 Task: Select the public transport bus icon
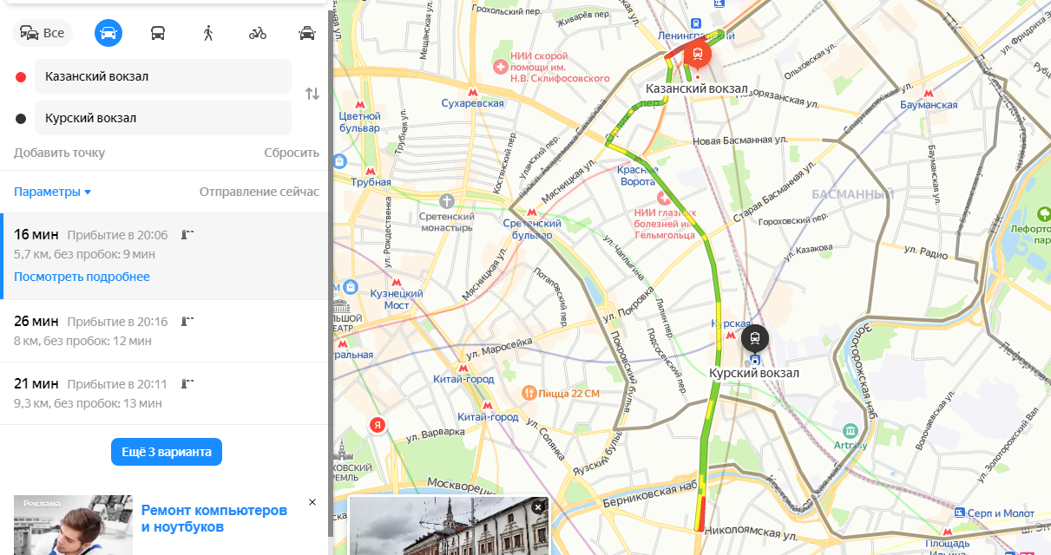(x=158, y=33)
